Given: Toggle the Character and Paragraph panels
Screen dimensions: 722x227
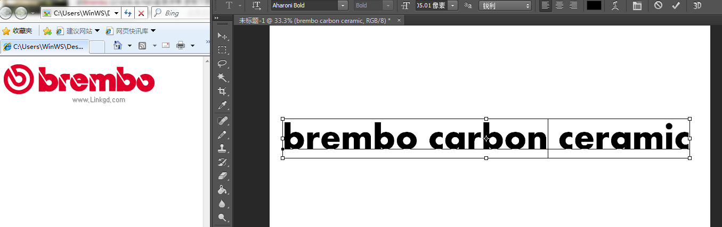Looking at the screenshot, I should click(637, 5).
